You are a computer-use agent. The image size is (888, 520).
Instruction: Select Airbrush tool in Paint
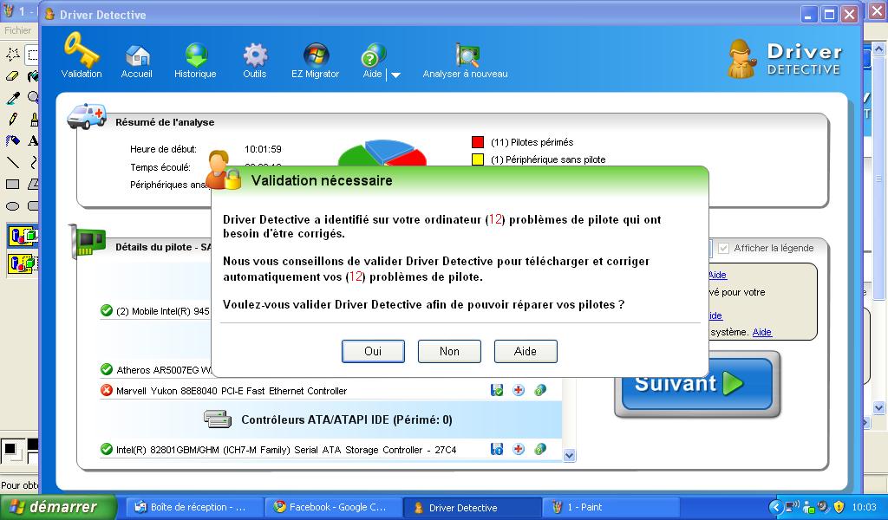coord(12,141)
